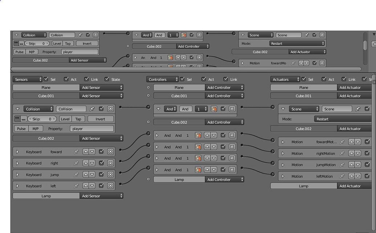Move the Keyboard jump sensor up
376x233 pixels.
(x=86, y=175)
